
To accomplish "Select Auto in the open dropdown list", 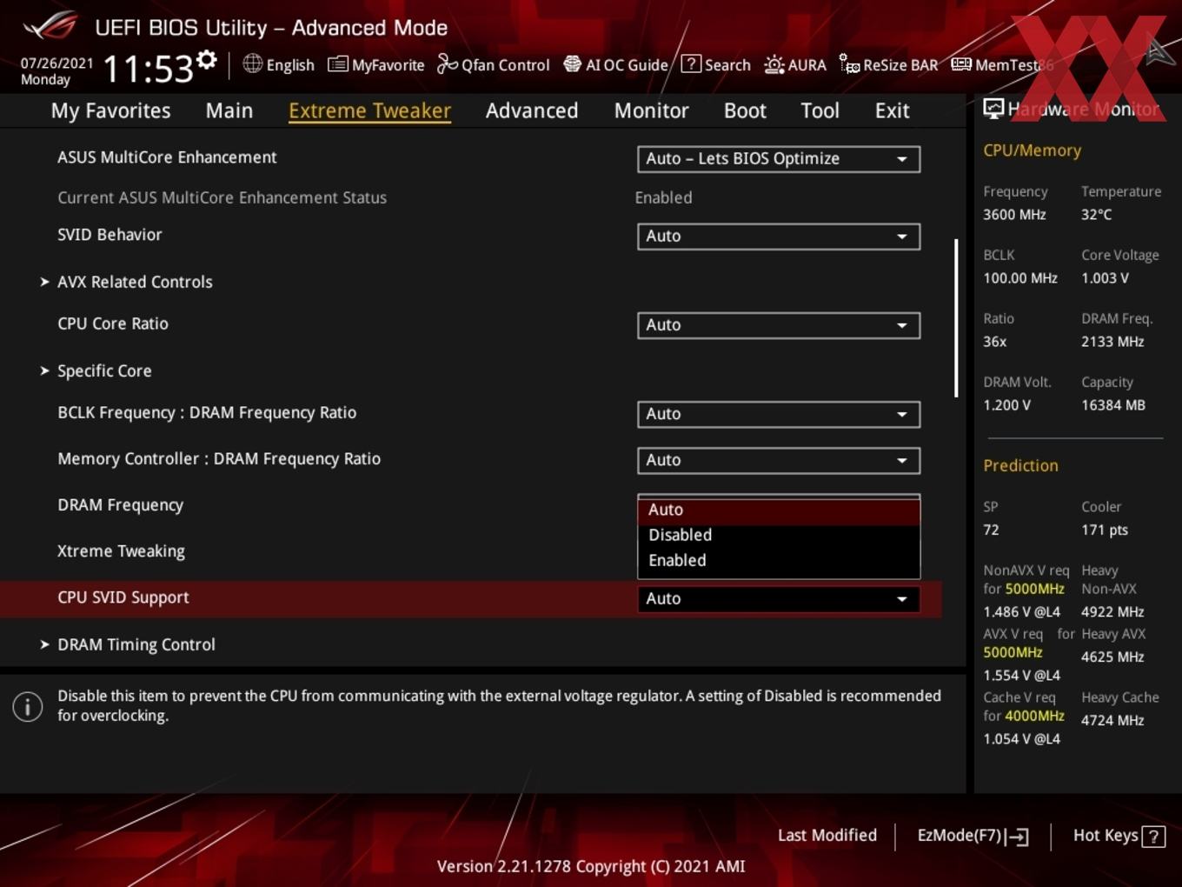I will pyautogui.click(x=779, y=510).
